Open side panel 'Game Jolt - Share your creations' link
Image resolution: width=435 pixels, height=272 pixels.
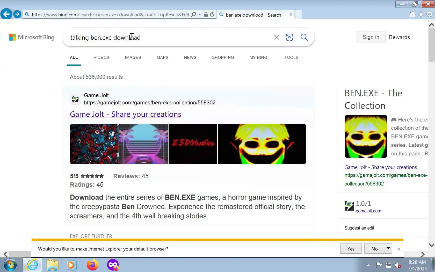coord(381,167)
